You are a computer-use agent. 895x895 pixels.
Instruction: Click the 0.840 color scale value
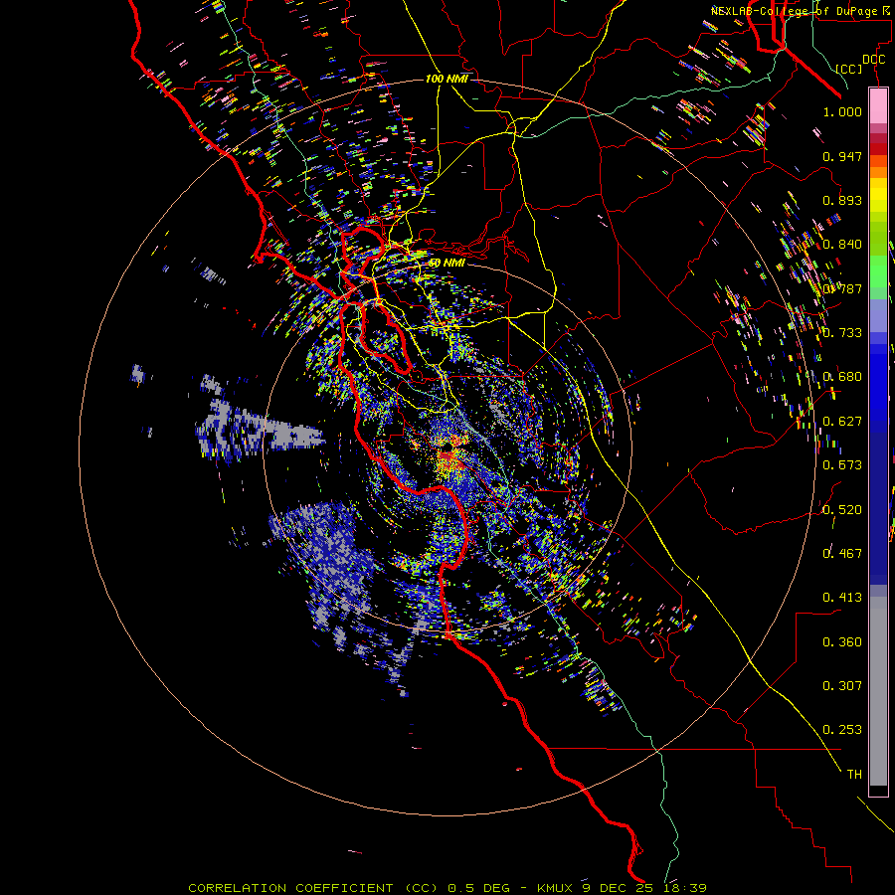pos(842,245)
